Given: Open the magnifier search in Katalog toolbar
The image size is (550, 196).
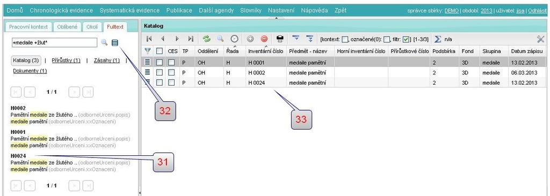Looking at the screenshot, I should (x=220, y=39).
